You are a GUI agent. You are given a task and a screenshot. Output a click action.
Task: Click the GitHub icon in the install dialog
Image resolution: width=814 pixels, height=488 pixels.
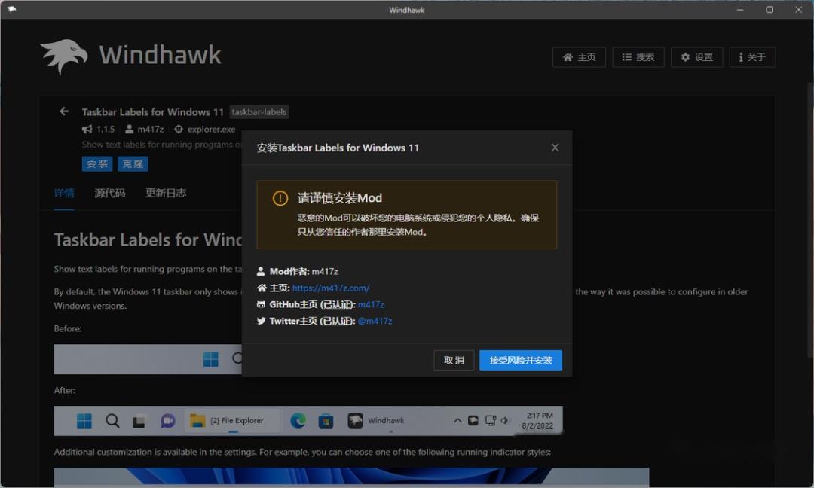[x=260, y=304]
